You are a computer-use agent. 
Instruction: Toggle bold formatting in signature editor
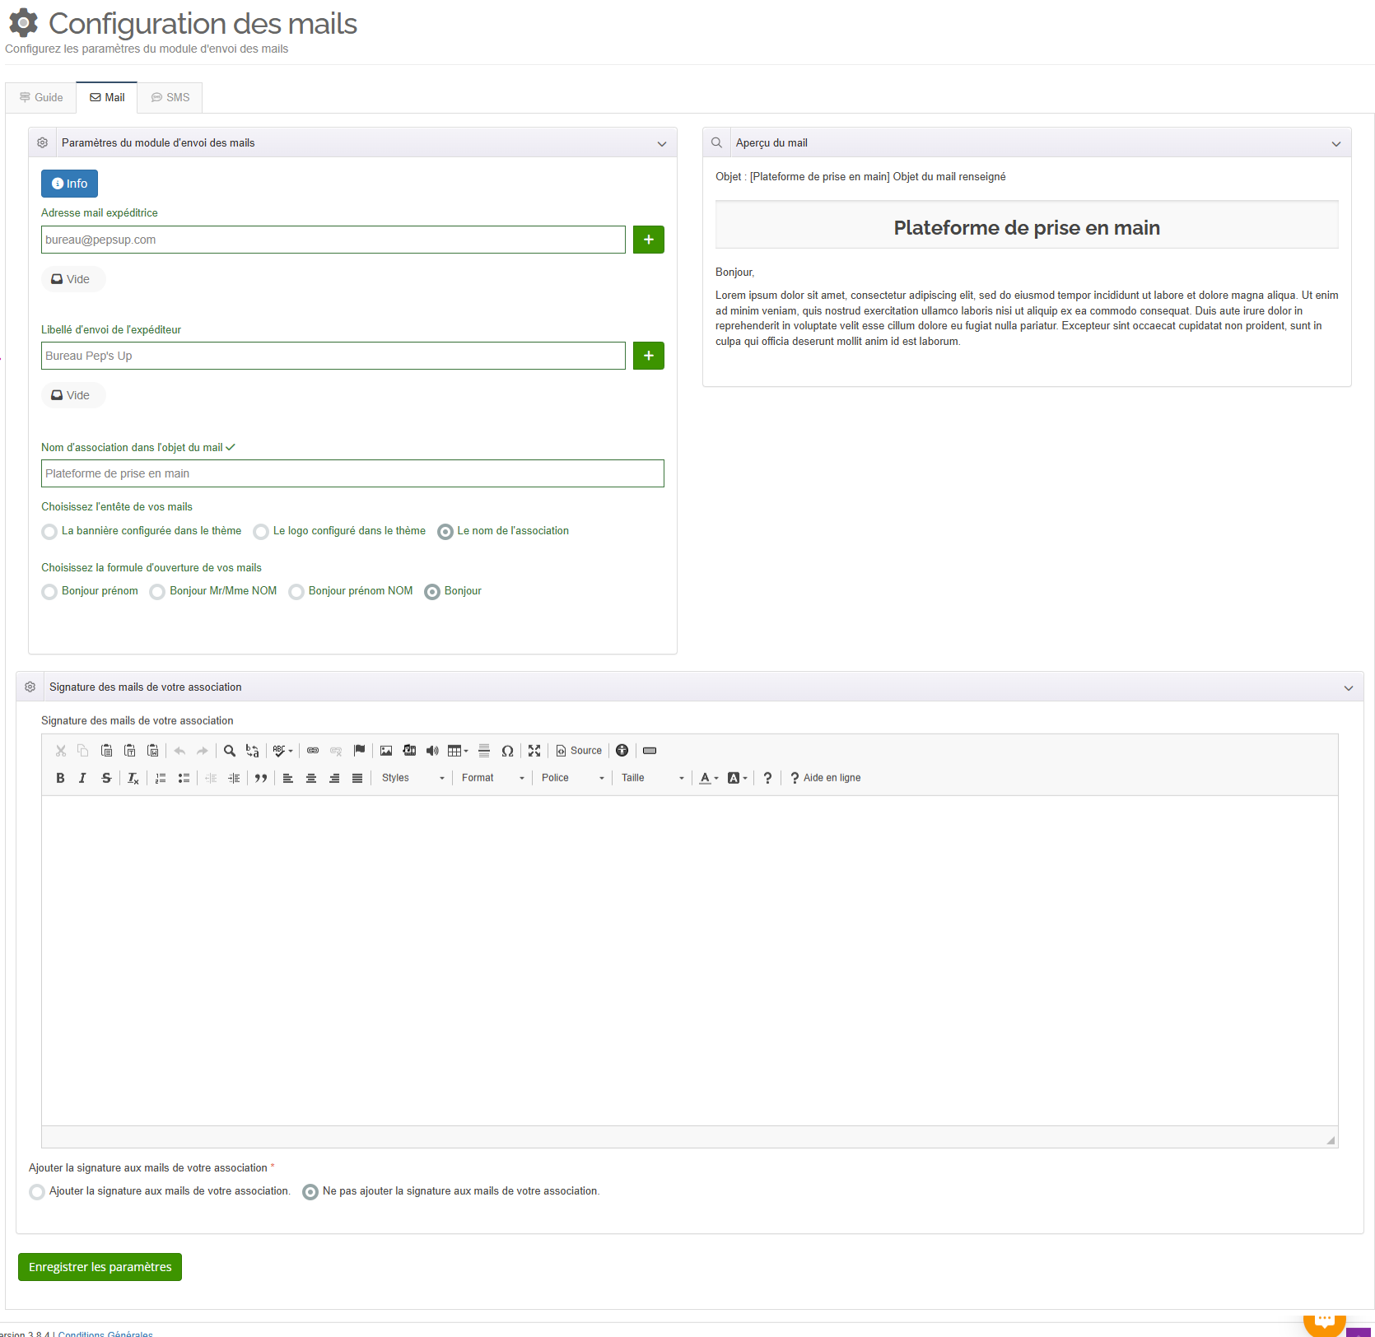(60, 778)
